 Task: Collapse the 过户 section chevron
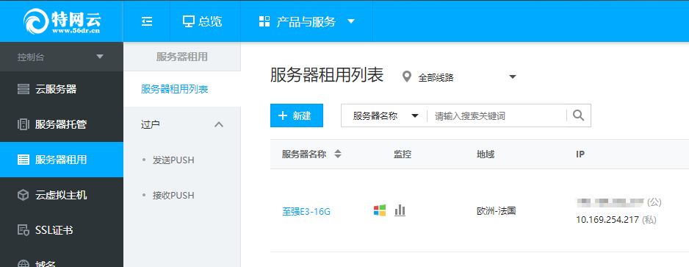point(219,124)
